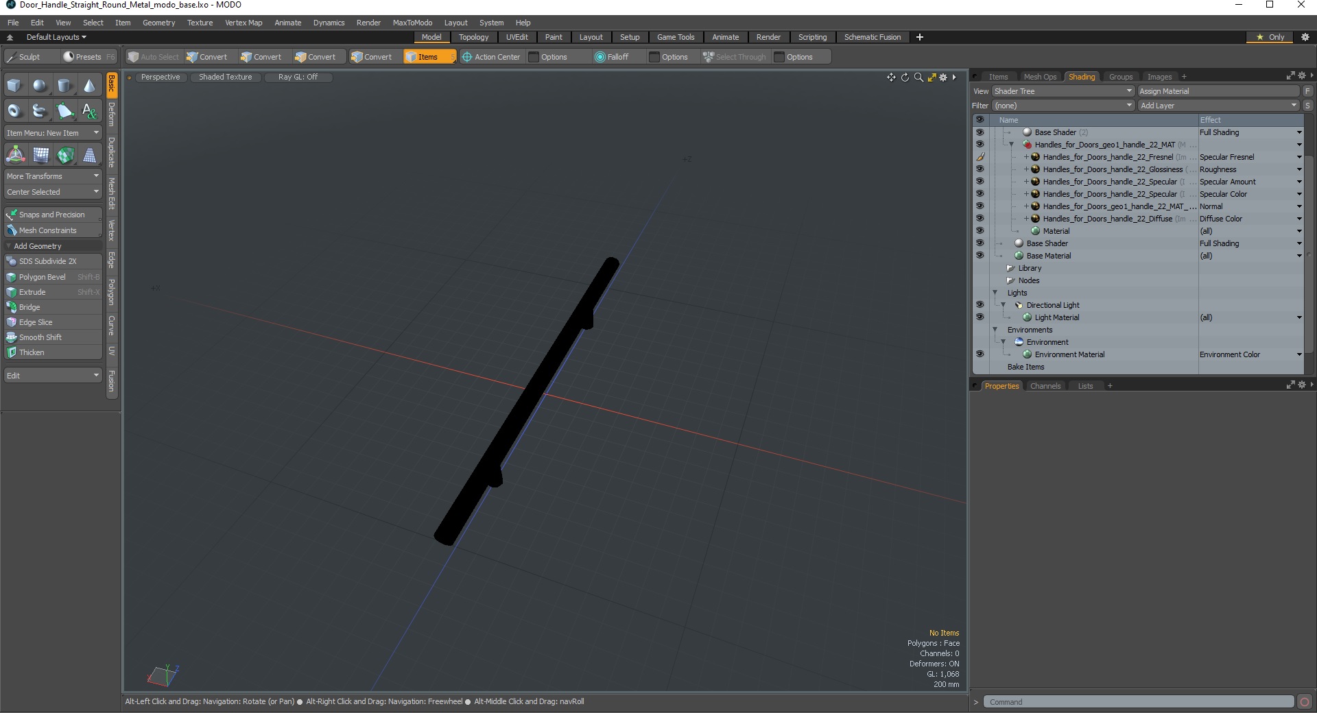The width and height of the screenshot is (1317, 713).
Task: Enable Select Through mode
Action: [x=734, y=57]
